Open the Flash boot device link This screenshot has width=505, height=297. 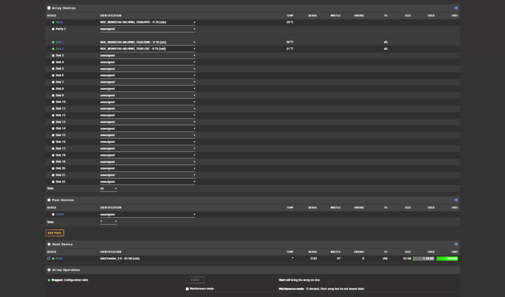[59, 259]
